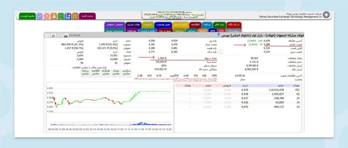Screen dimensions: 348x148
Task: Click the P/S value 2.38
Action: point(140,76)
